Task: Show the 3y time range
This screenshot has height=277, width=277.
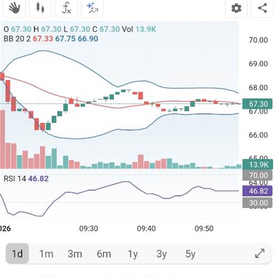Action: tap(162, 254)
